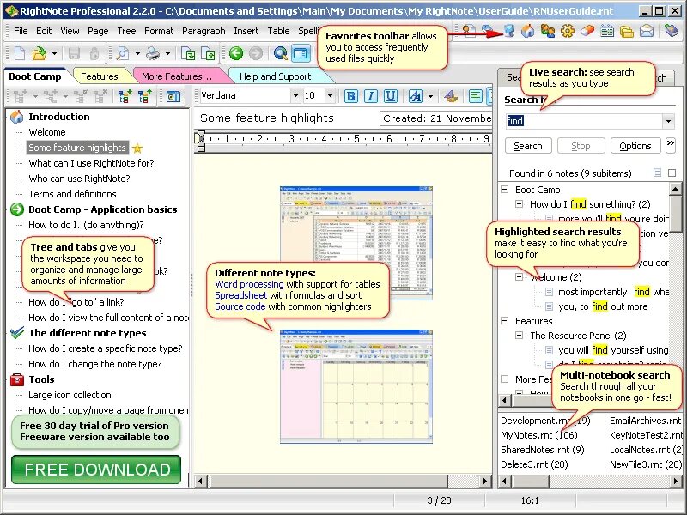Screen dimensions: 687x515
Task: Click the paint highlight color icon
Action: 451,96
